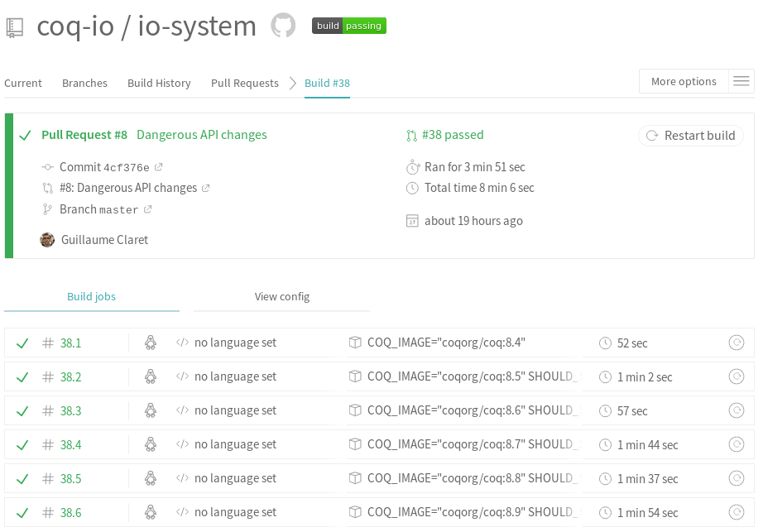
Task: Open the #38 passed status link
Action: [453, 135]
